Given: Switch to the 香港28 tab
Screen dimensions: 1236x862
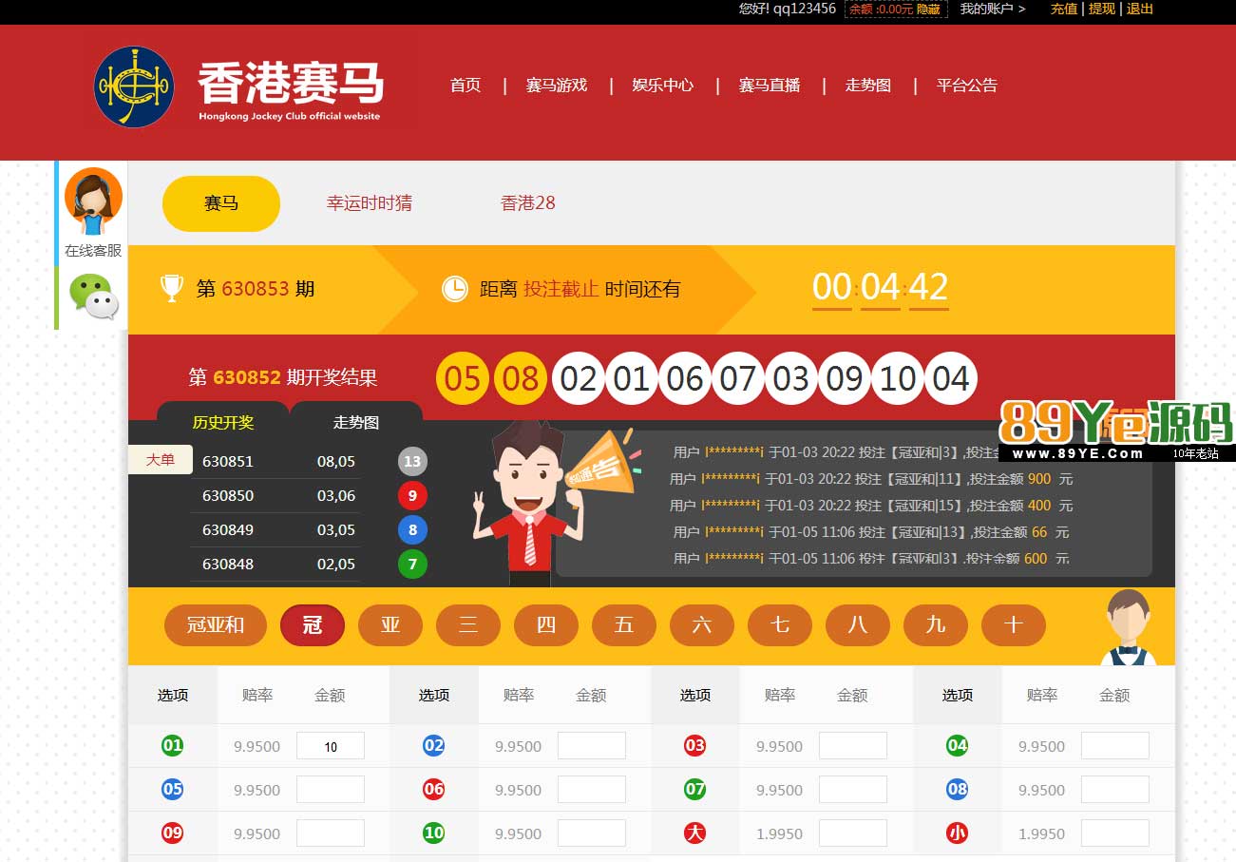Looking at the screenshot, I should (x=528, y=203).
